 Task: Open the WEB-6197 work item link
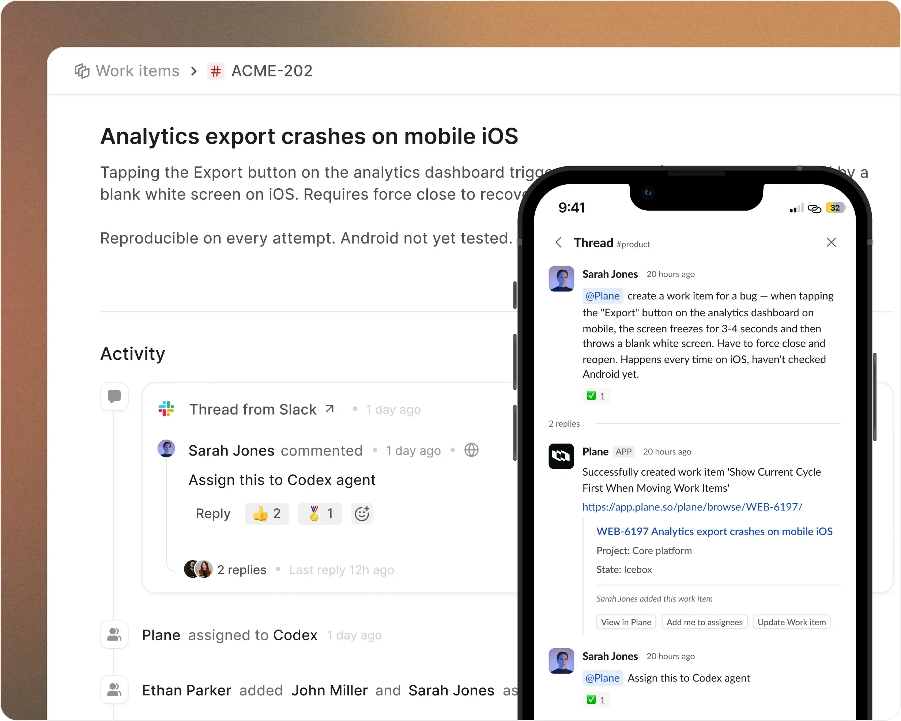click(x=714, y=531)
